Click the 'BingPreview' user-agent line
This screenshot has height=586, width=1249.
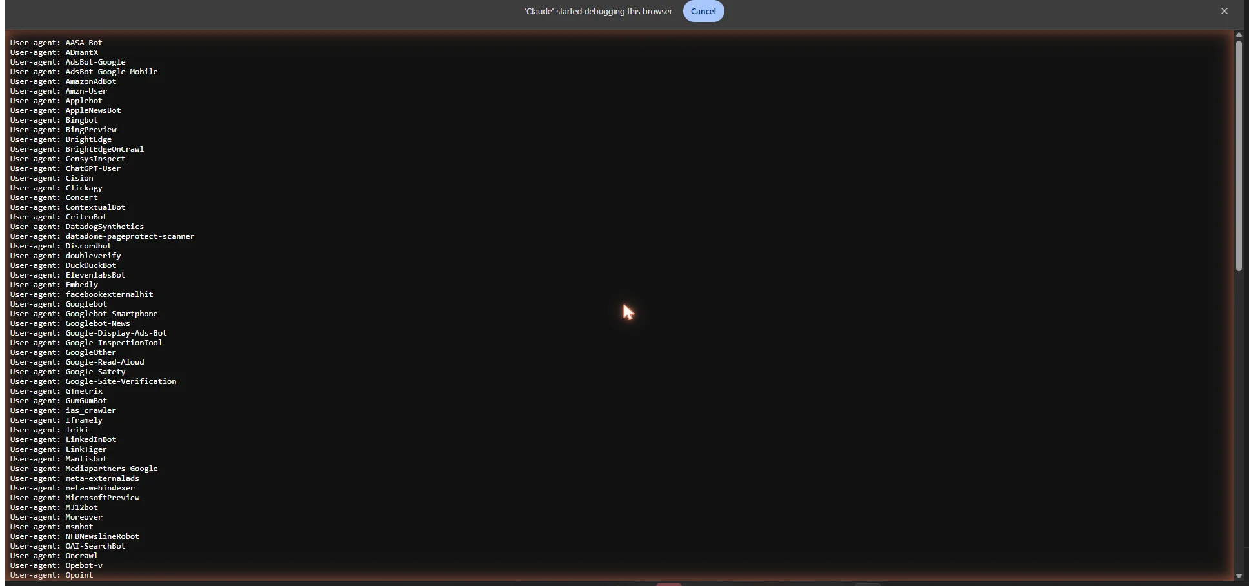click(63, 130)
